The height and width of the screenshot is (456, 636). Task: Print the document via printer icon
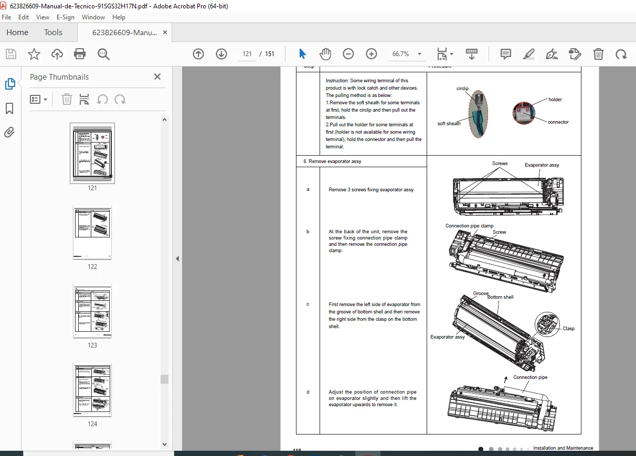tap(80, 54)
